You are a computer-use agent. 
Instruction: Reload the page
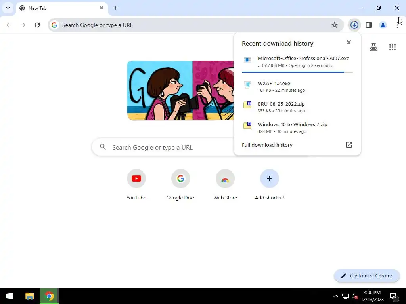coord(37,25)
